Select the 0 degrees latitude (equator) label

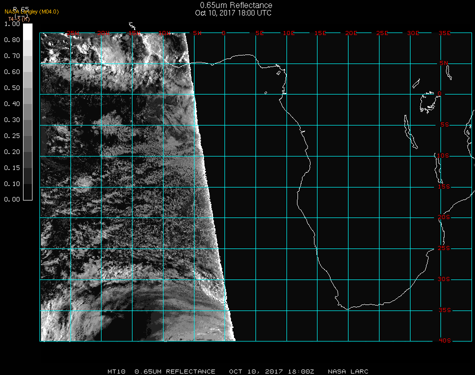pos(439,93)
